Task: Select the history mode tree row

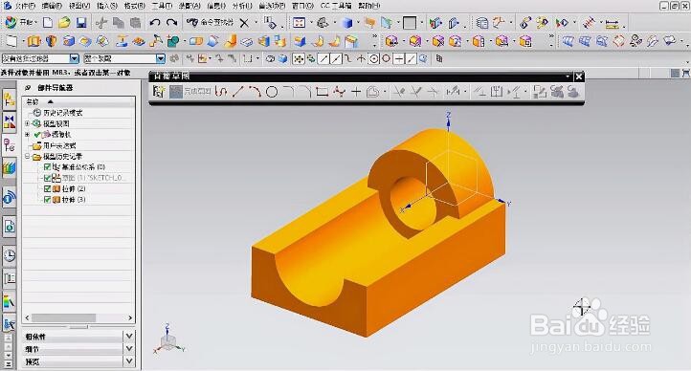Action: click(57, 113)
